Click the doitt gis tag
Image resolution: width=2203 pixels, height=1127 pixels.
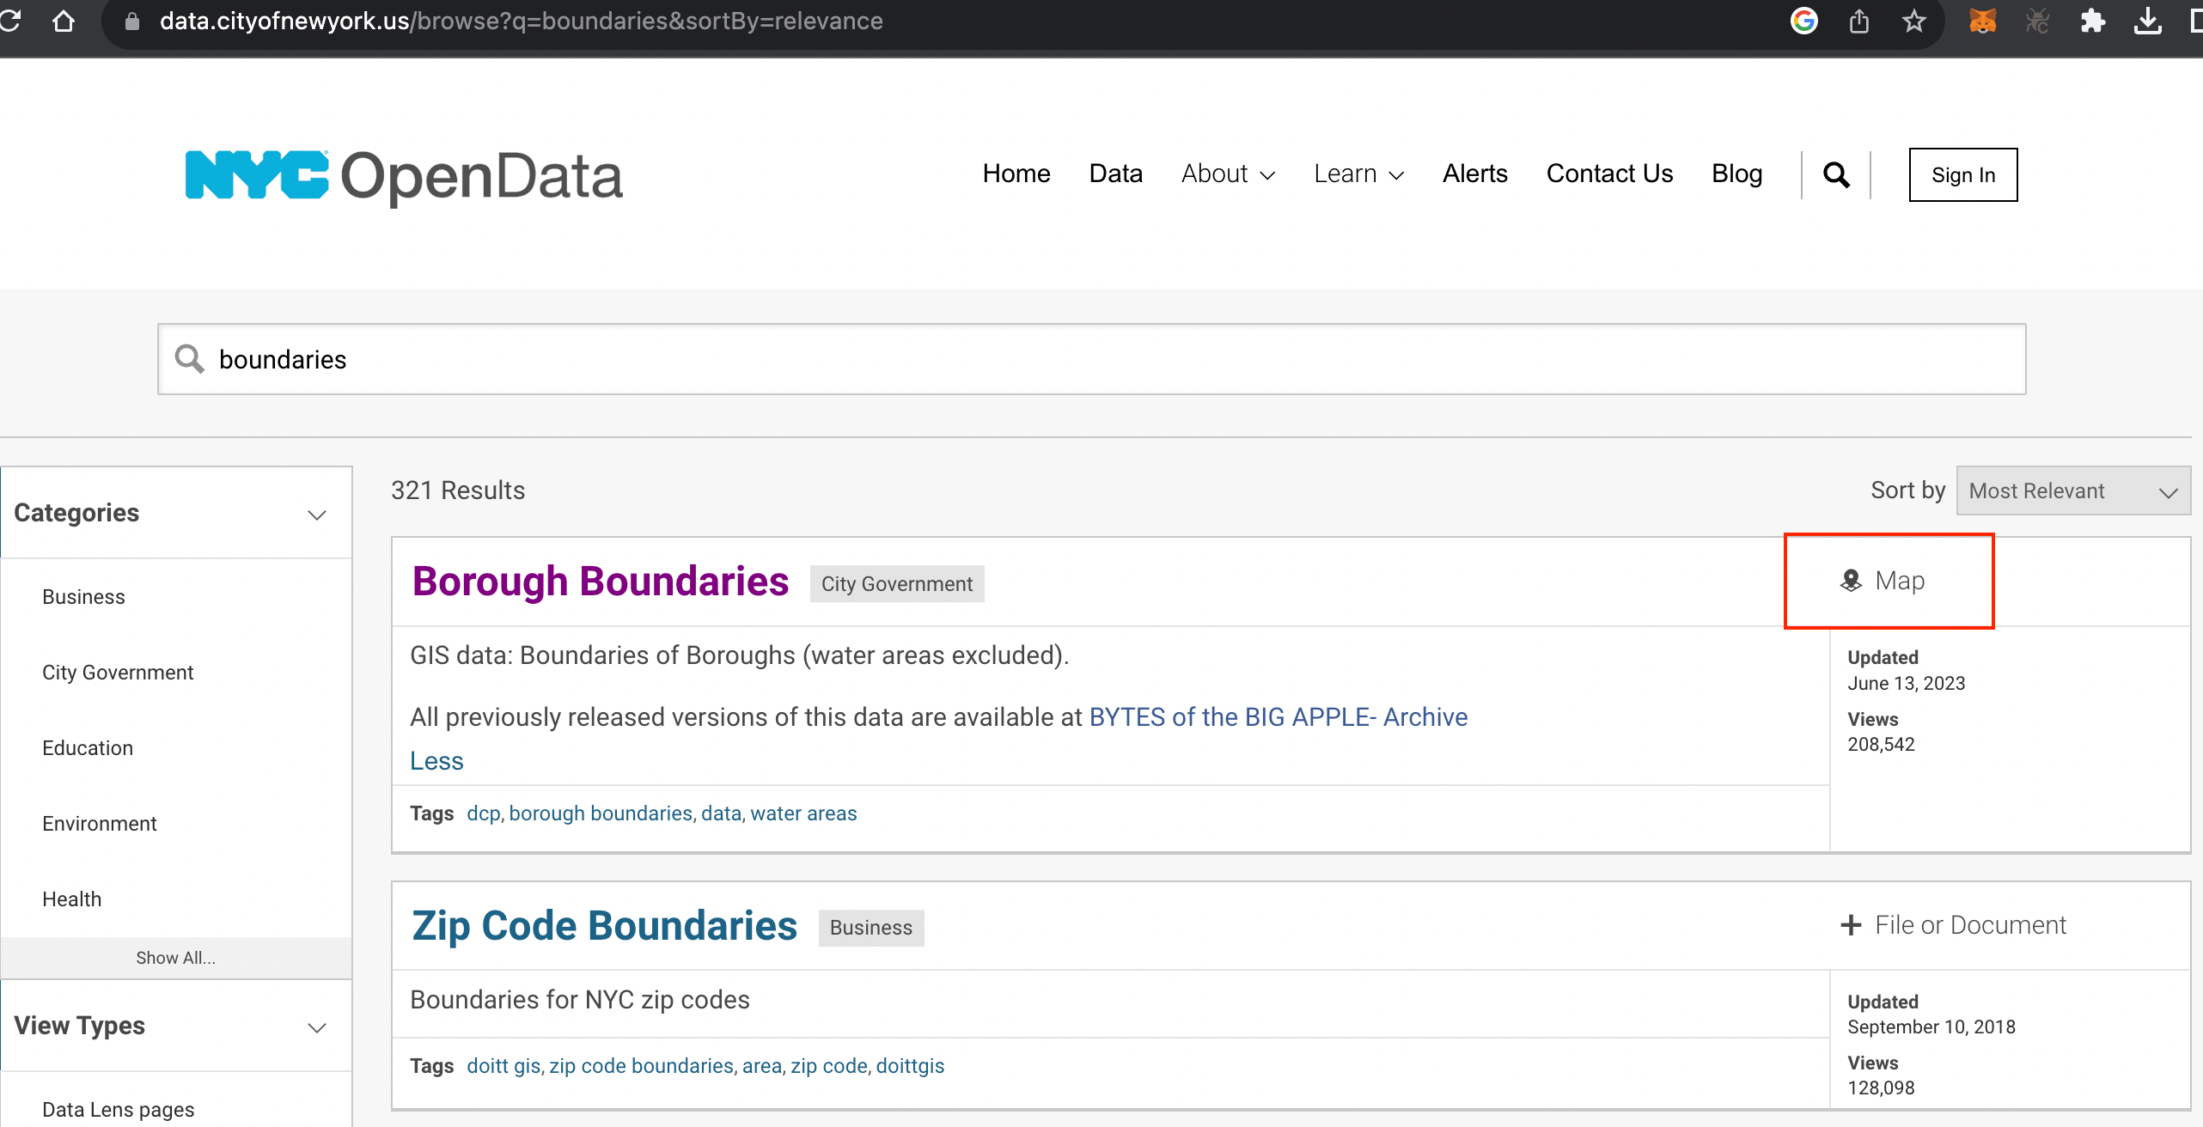[x=503, y=1066]
